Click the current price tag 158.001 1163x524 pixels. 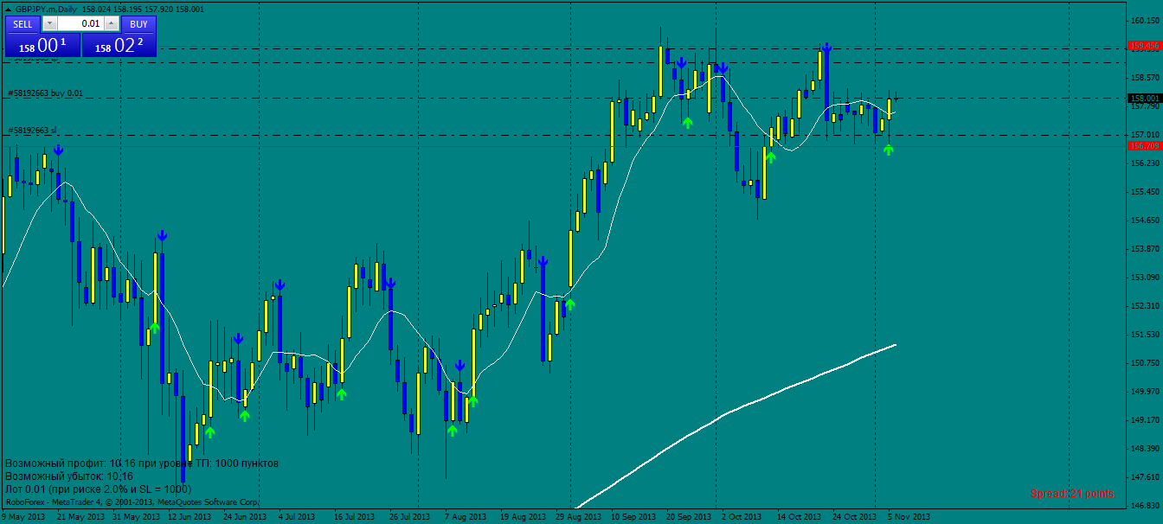tap(1145, 99)
